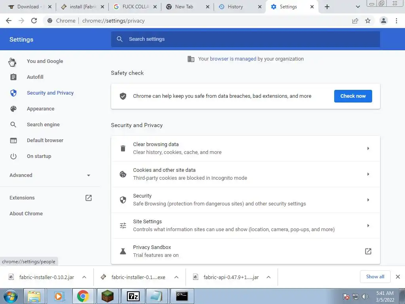The width and height of the screenshot is (405, 304).
Task: Open About Chrome page
Action: [26, 213]
